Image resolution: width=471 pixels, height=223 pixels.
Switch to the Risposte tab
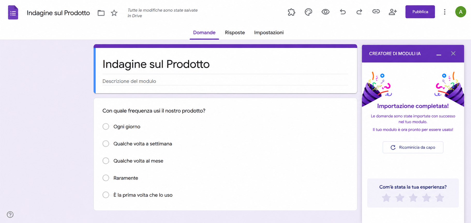pos(235,33)
